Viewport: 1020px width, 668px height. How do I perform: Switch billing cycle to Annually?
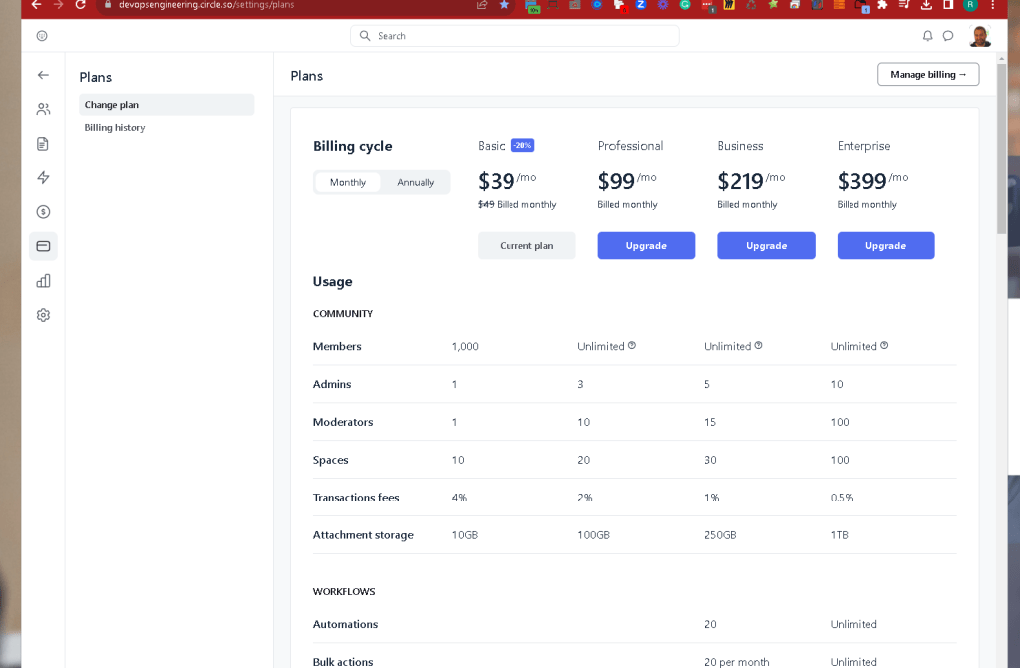[x=415, y=182]
